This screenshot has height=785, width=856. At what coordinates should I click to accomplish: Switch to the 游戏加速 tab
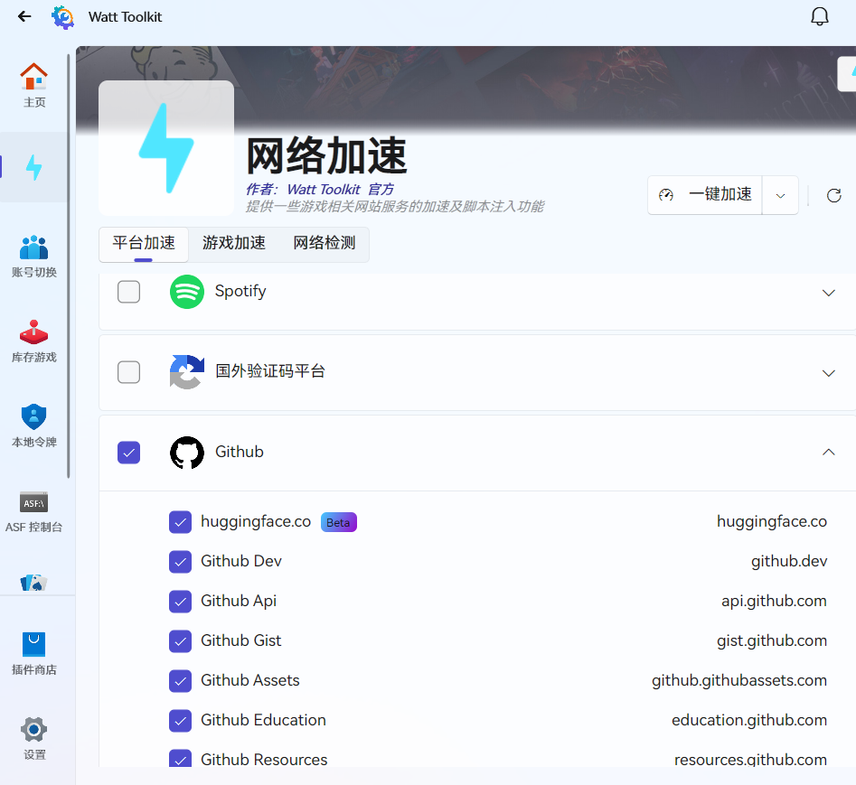tap(233, 242)
